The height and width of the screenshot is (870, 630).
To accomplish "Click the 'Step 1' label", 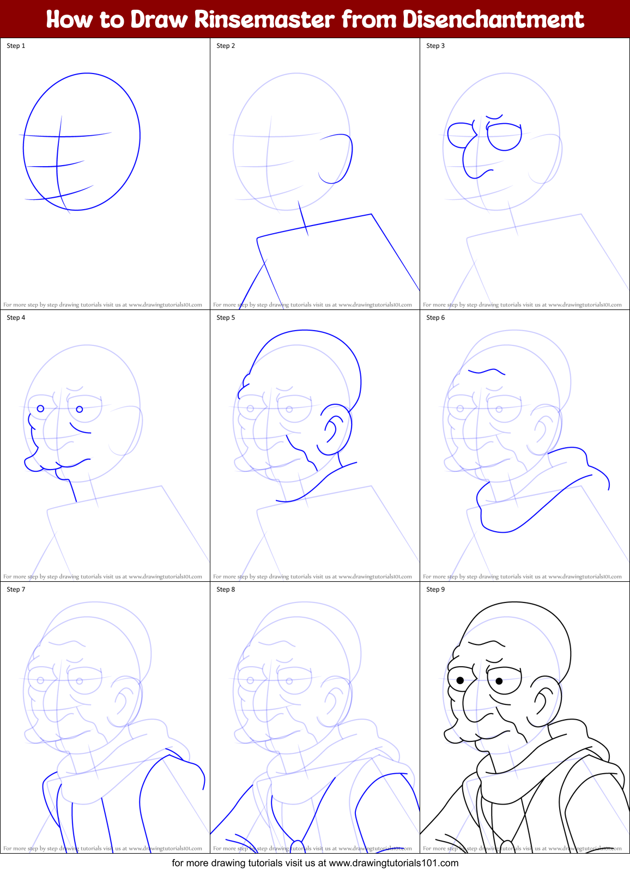I will 16,46.
